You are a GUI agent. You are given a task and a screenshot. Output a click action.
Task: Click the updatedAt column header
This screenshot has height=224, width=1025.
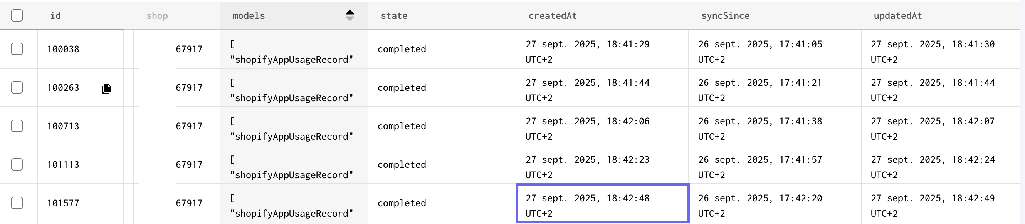tap(898, 15)
